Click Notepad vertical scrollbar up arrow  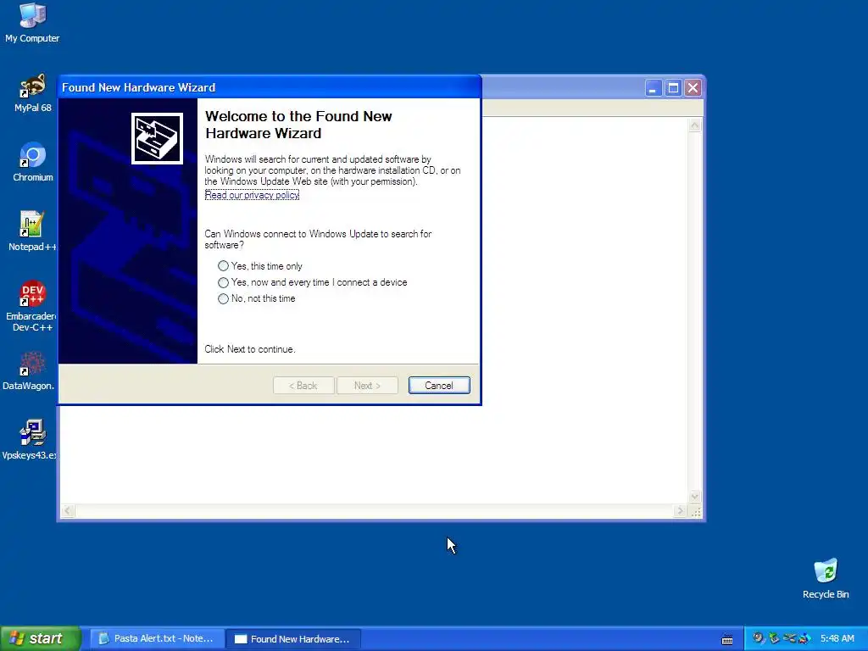pyautogui.click(x=695, y=125)
